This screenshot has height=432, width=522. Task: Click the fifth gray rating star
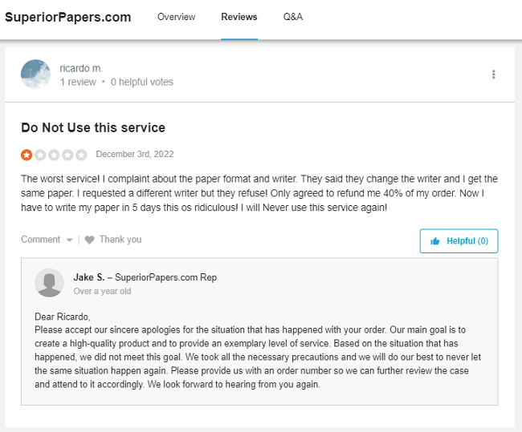coord(81,155)
